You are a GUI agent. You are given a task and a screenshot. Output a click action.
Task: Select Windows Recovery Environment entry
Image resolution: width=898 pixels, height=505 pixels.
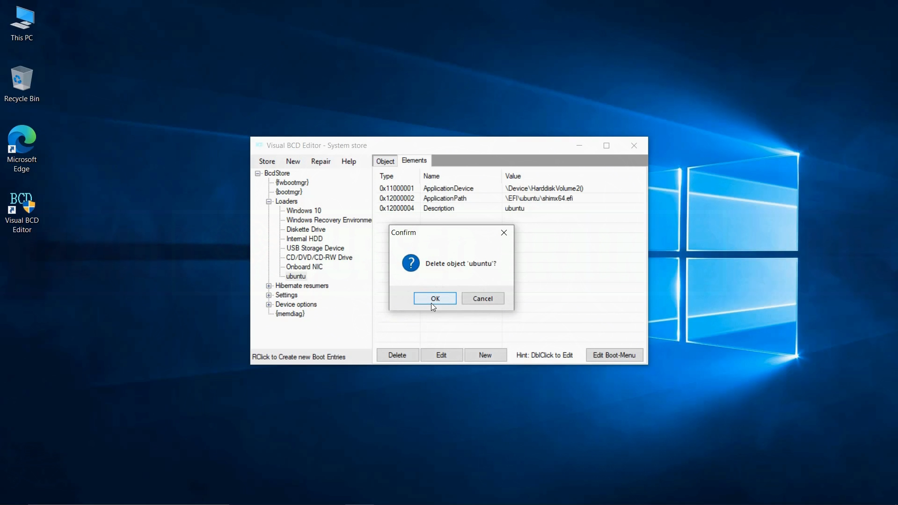point(329,220)
